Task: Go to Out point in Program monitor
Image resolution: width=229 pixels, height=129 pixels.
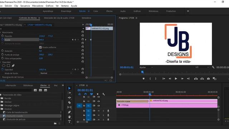Action: tap(188, 79)
